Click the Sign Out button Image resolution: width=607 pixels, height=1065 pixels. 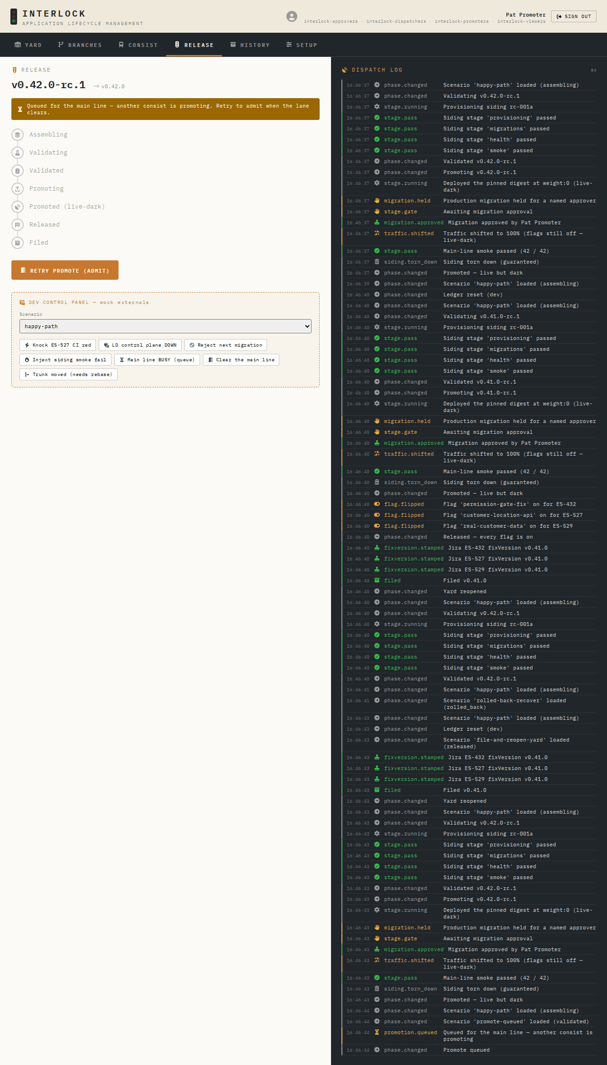pyautogui.click(x=574, y=16)
